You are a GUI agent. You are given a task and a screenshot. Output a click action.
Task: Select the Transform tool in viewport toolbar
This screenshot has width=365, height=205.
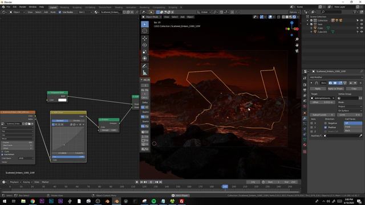(144, 58)
